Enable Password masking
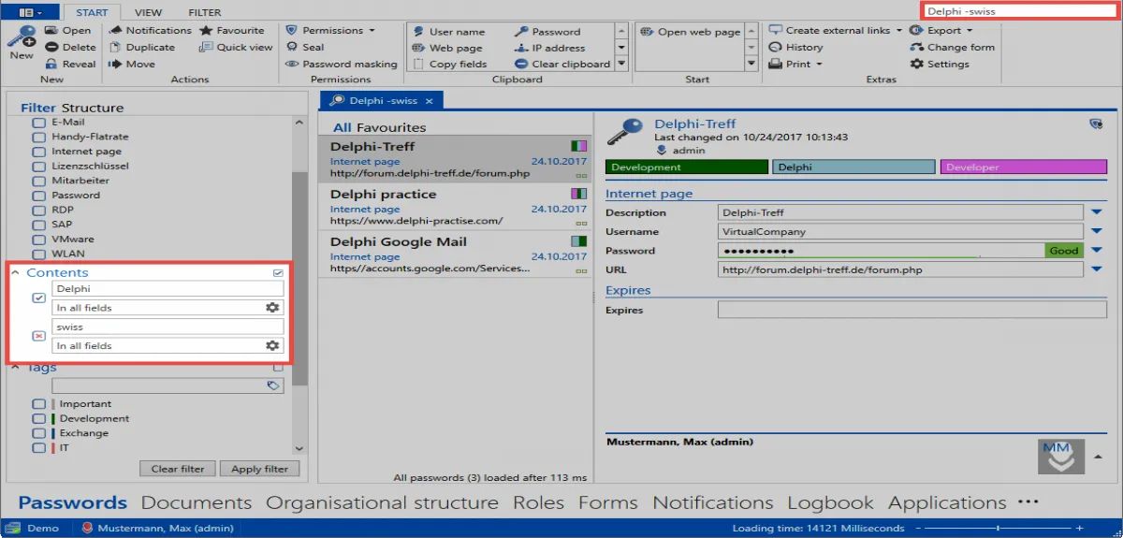Screen dimensions: 1123x538 tap(342, 65)
